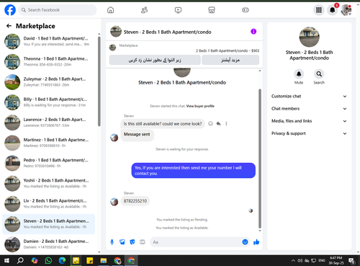Click the phone number 8782255210 message
The image size is (360, 266).
(135, 201)
